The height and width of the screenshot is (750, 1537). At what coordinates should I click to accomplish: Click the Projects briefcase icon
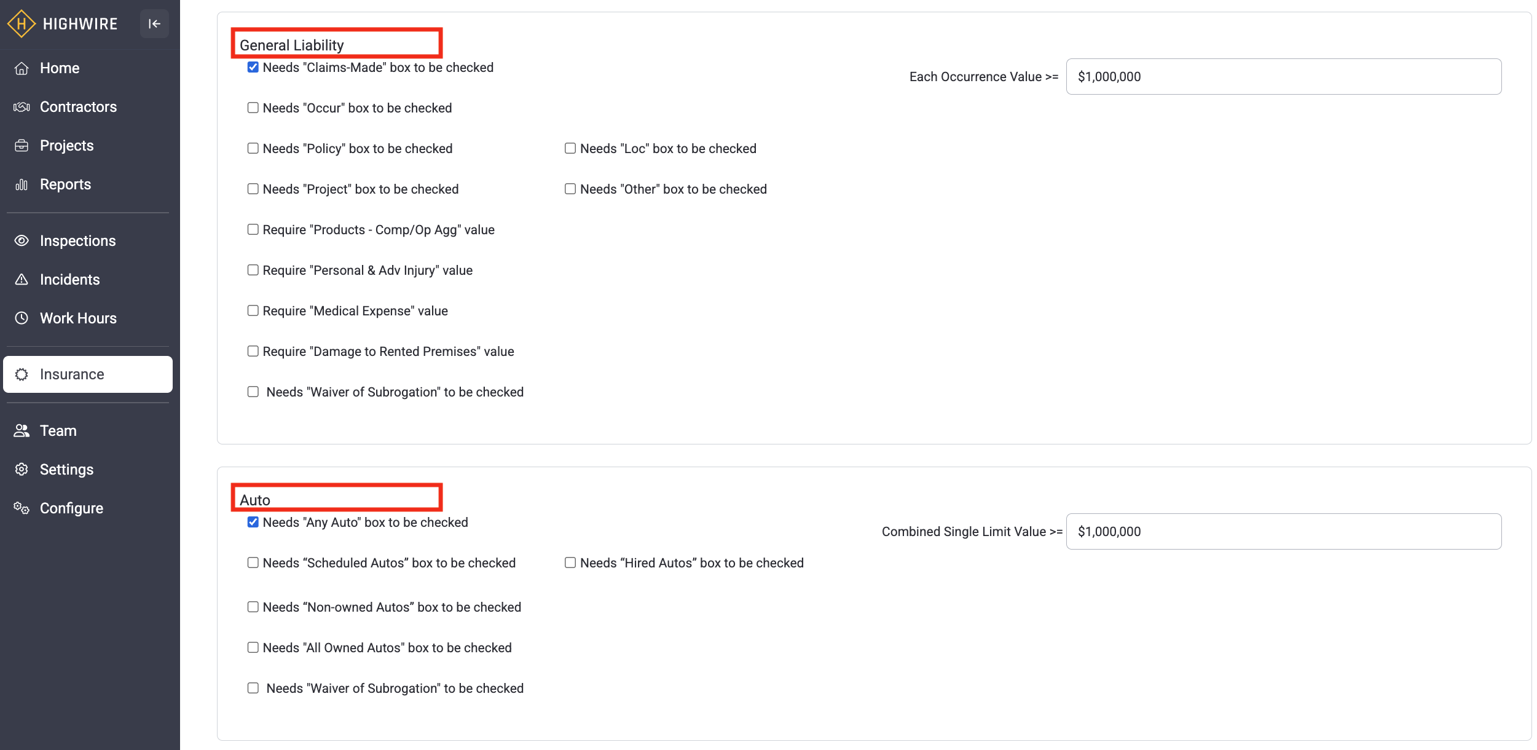[x=22, y=146]
